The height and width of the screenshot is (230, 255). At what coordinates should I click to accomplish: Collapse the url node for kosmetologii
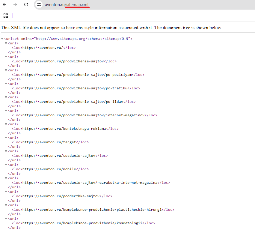(6, 219)
